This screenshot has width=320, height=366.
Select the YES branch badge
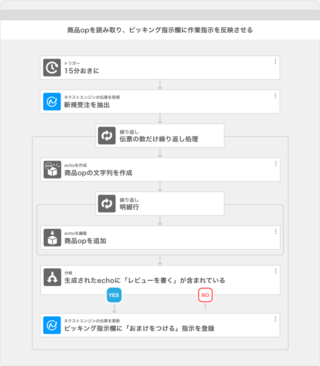[x=114, y=295]
